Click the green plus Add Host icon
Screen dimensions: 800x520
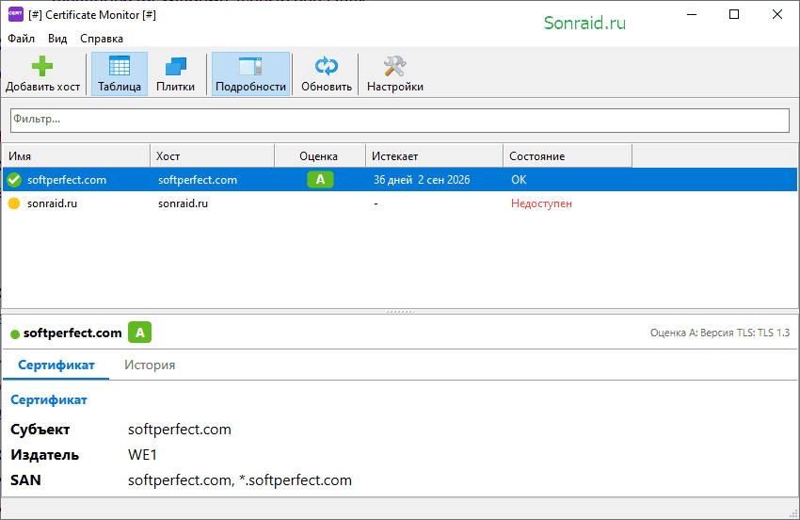pyautogui.click(x=42, y=66)
